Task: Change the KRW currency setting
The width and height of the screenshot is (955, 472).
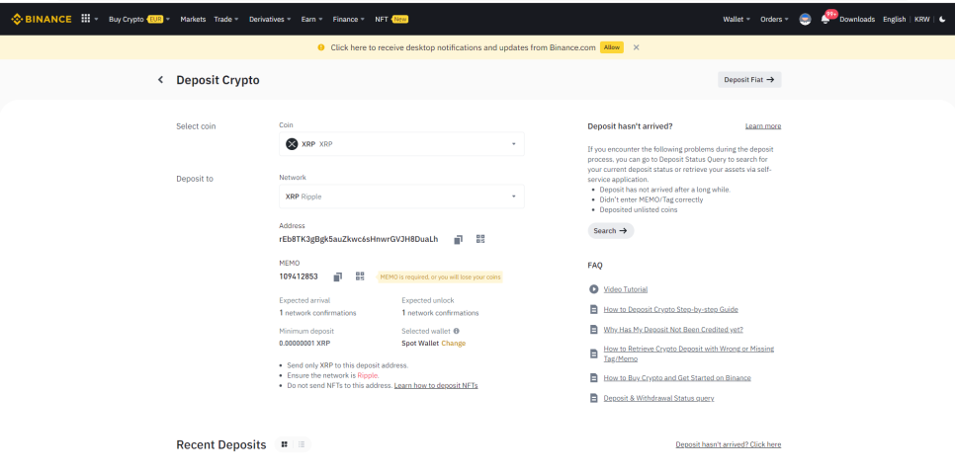Action: [x=922, y=20]
